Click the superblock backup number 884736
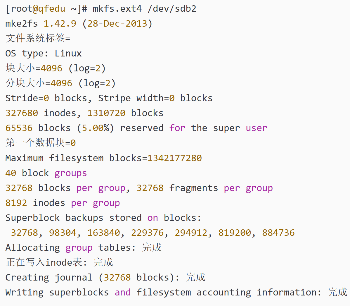The image size is (350, 306). coord(278,233)
